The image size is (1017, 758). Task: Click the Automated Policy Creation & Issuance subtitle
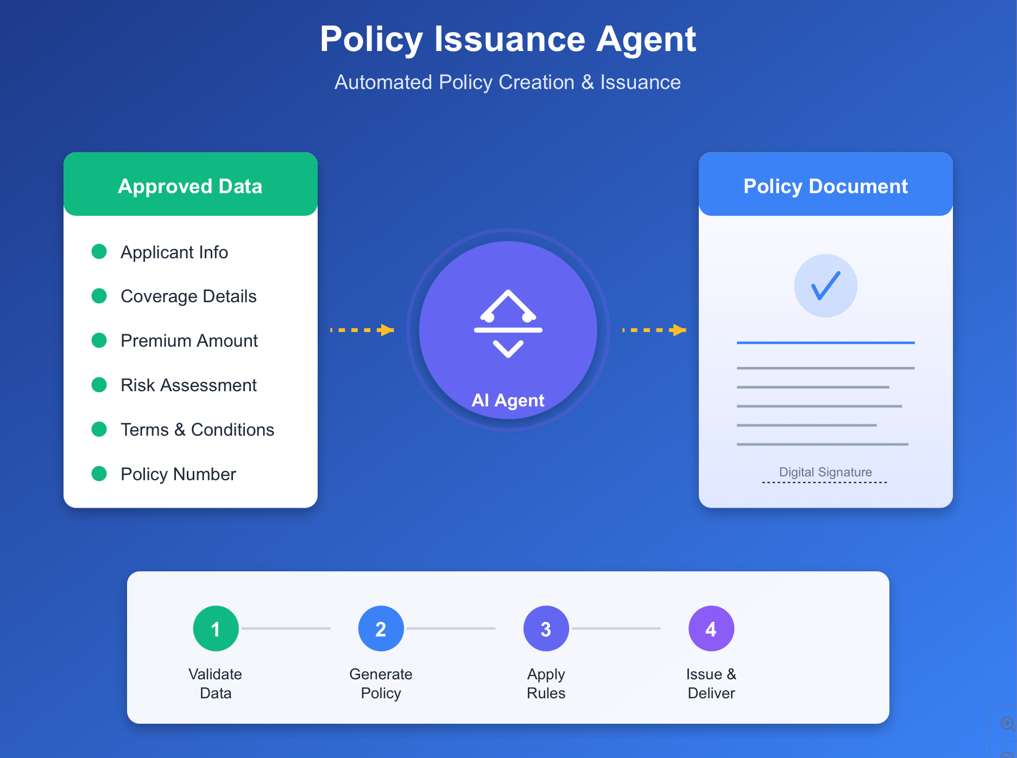[x=508, y=82]
